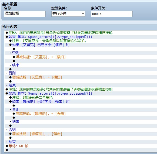The image size is (157, 154).
Task: Select the line 如果 [娜塔丽] 已经学会 [强击] 时
Action: pyautogui.click(x=81, y=101)
